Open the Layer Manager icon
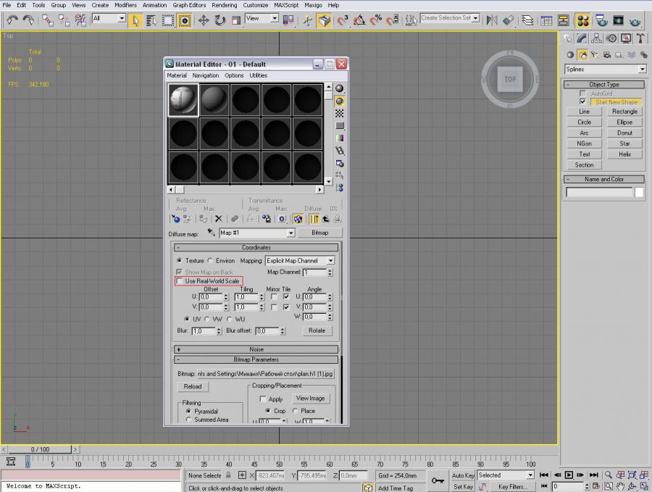This screenshot has height=492, width=652. (527, 20)
